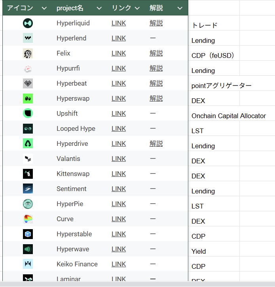Open the Valantis LINK

pos(119,159)
